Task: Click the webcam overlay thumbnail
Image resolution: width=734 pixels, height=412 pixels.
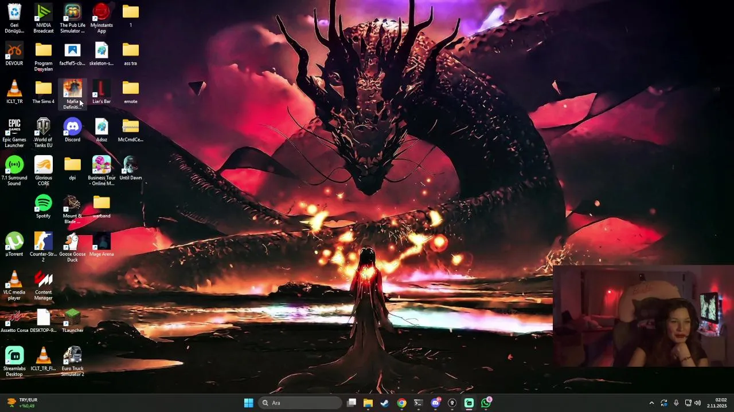Action: [643, 316]
